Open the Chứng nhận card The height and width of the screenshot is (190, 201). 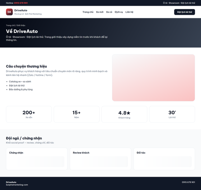coord(37,159)
